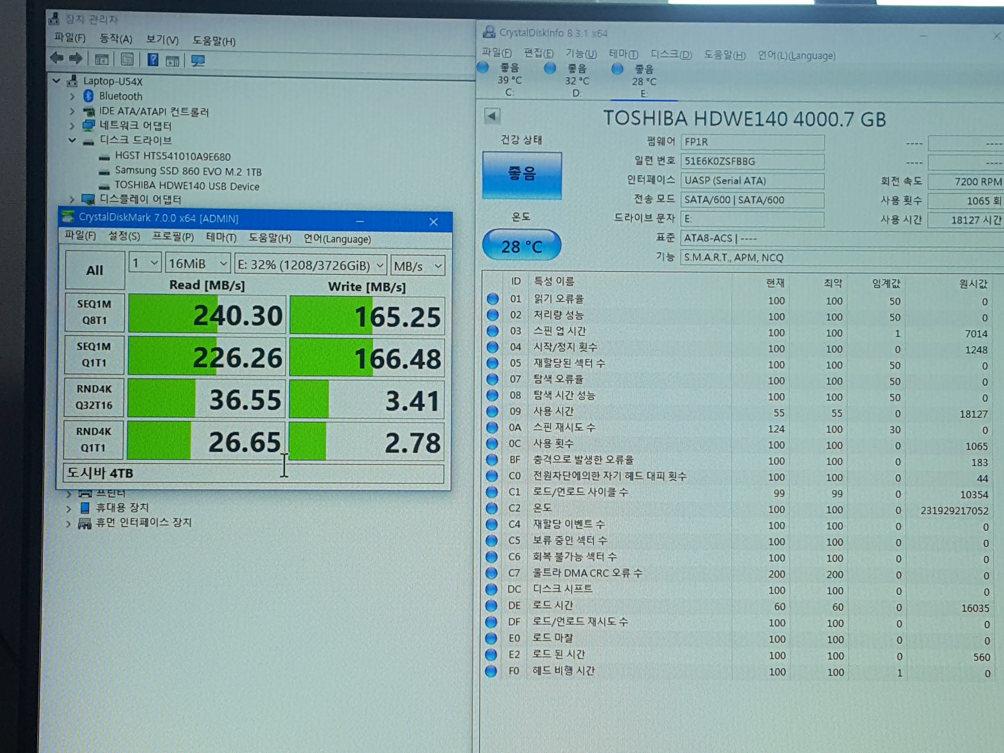Click the 도시바 4TB comment field
The width and height of the screenshot is (1004, 753).
253,473
